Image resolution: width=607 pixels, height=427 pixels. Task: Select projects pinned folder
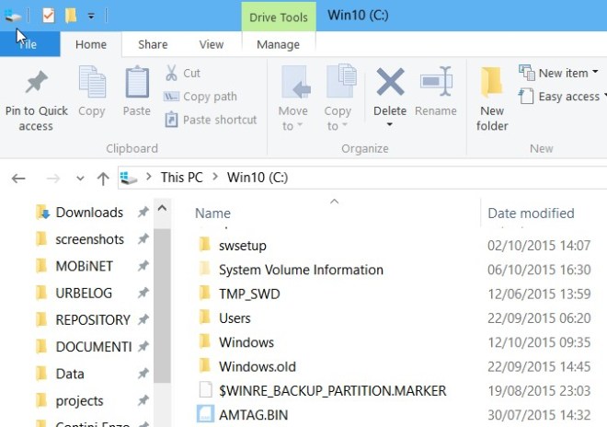[79, 400]
